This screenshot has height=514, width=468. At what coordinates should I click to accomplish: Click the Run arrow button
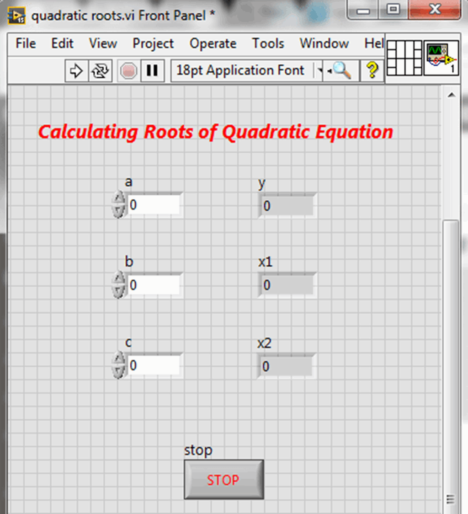click(76, 71)
